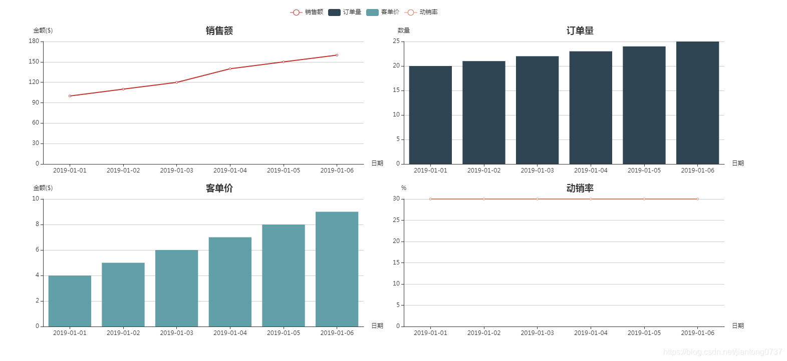Click the 销售额 chart title

coord(219,30)
